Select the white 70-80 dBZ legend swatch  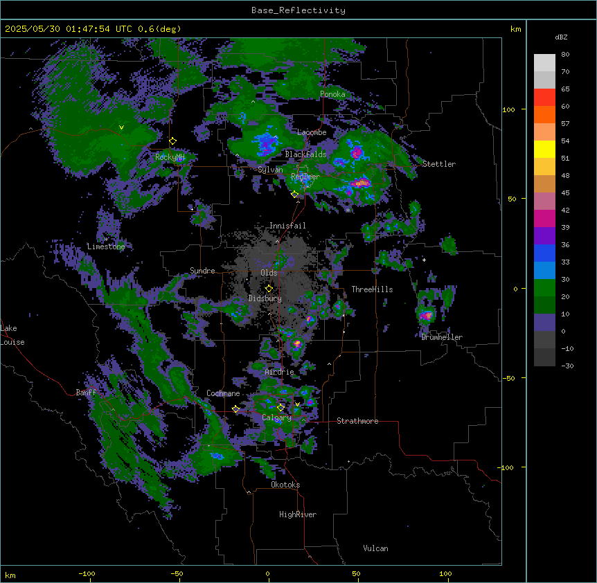[544, 63]
